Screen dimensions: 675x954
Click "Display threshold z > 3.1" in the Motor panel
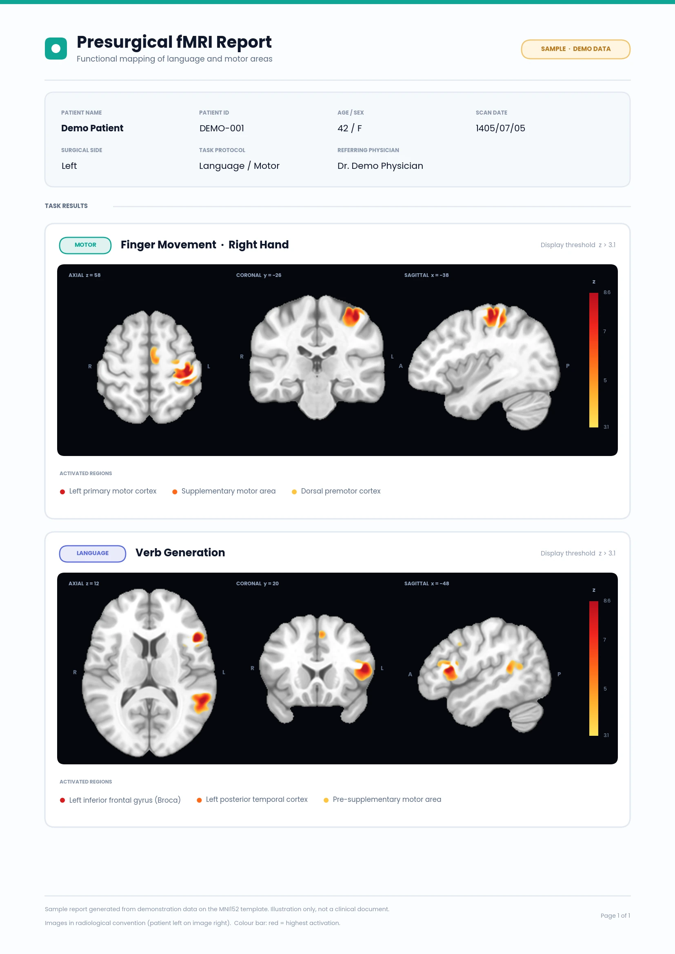pos(578,245)
